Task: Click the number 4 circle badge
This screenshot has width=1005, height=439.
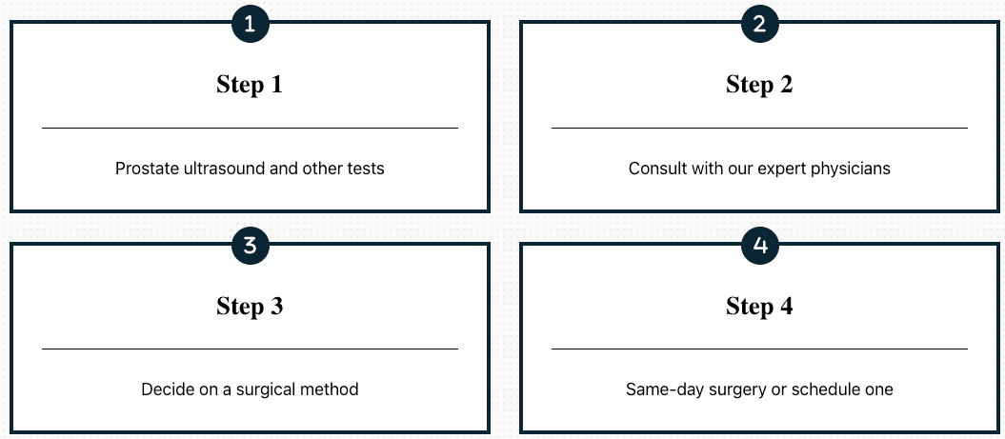Action: point(759,246)
